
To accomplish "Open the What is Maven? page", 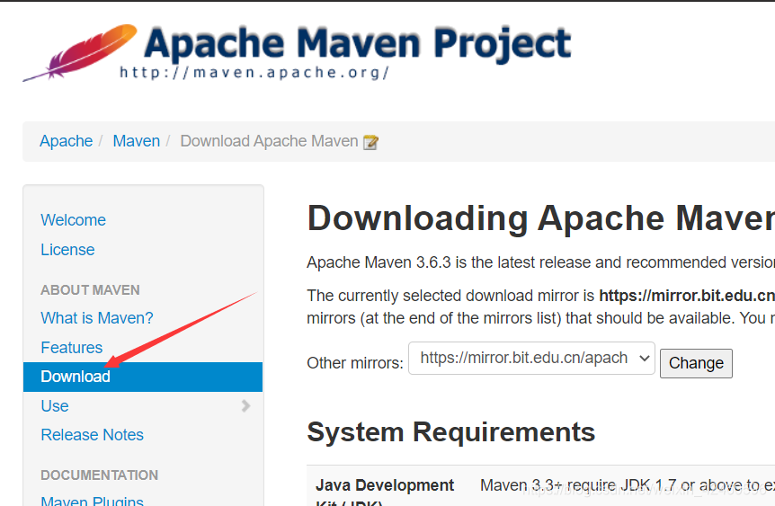I will (x=97, y=318).
